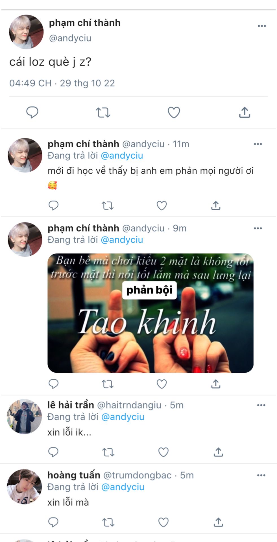Retweet the 9m tweet with 'Tao khinh' image
This screenshot has height=542, width=277.
click(108, 384)
